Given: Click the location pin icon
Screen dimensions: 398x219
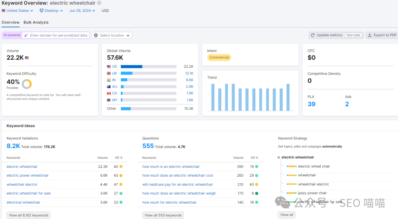Looking at the screenshot, I should (96, 35).
